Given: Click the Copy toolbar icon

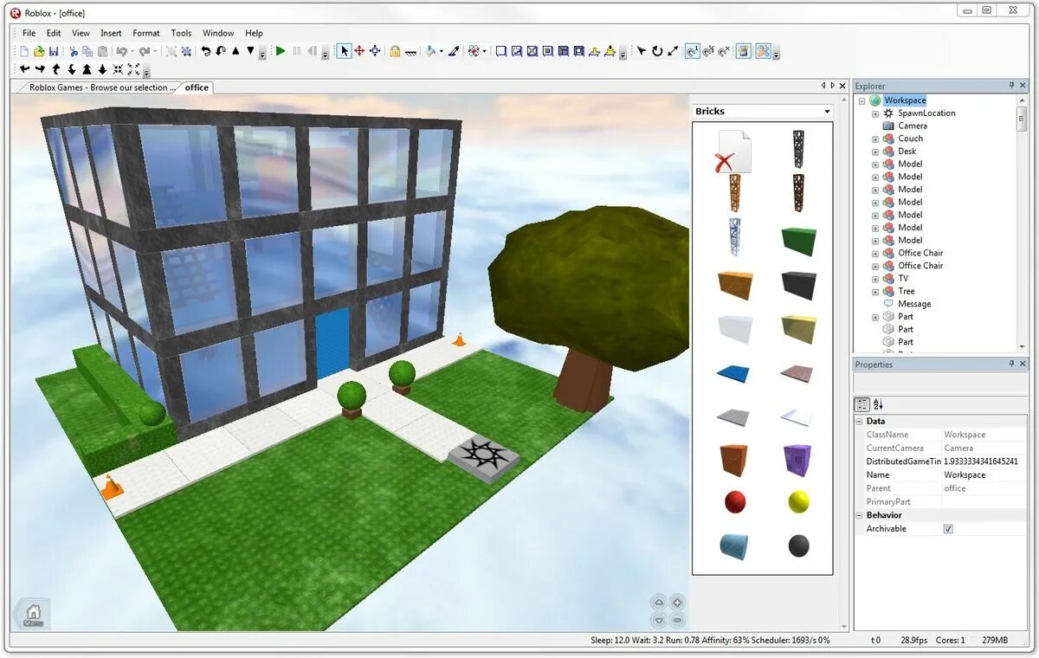Looking at the screenshot, I should pyautogui.click(x=87, y=51).
